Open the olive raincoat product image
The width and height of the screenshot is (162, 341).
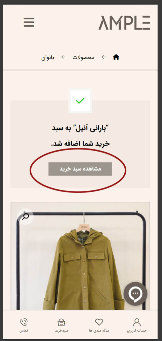(80, 256)
